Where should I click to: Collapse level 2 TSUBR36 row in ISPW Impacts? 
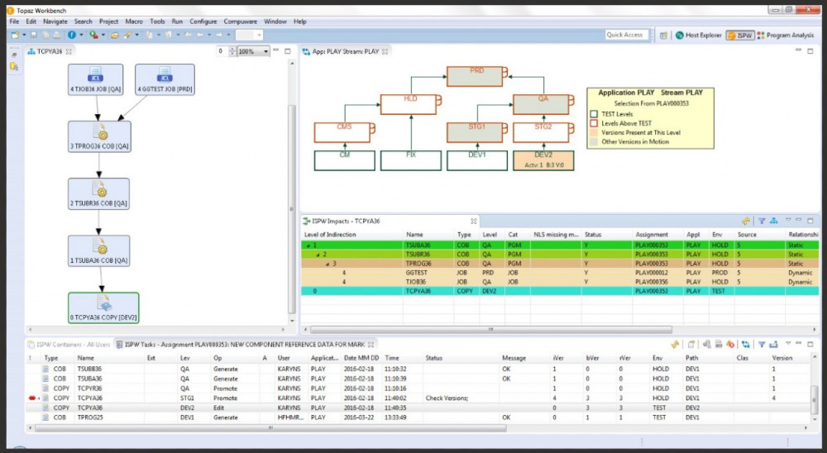[x=318, y=254]
